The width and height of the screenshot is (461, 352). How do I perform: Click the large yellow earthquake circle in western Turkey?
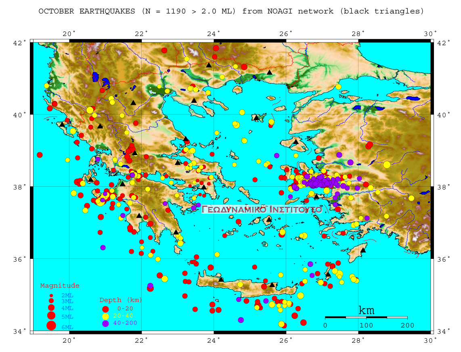387,165
